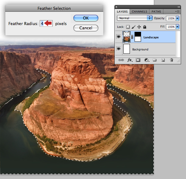Viewport: 186px width, 179px height.
Task: Select the Background layer name
Action: (140, 49)
